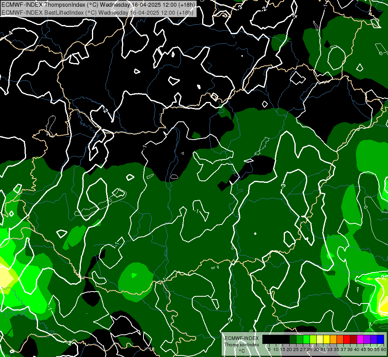388x357 pixels.
Task: Click the bright red 37–39 legend swatch
Action: click(347, 339)
